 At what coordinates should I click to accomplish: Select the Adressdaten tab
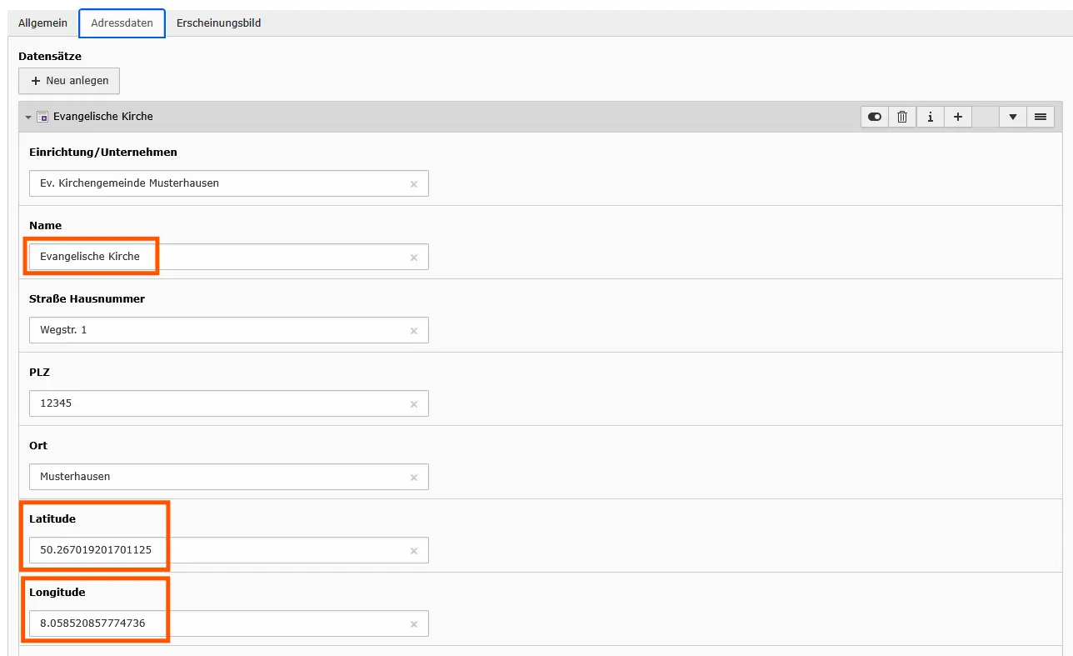click(x=122, y=23)
